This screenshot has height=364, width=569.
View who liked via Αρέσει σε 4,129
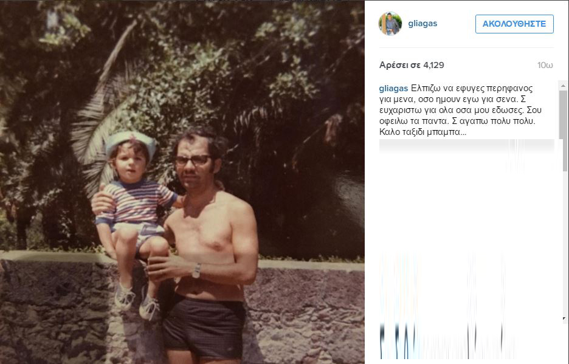click(x=412, y=65)
